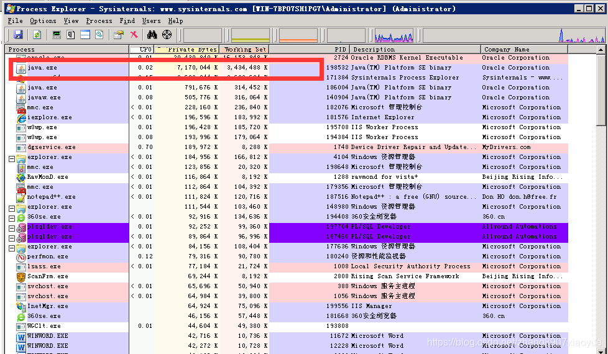Click the ScanFrm.exe lion icon
Image resolution: width=608 pixels, height=354 pixels.
[21, 276]
